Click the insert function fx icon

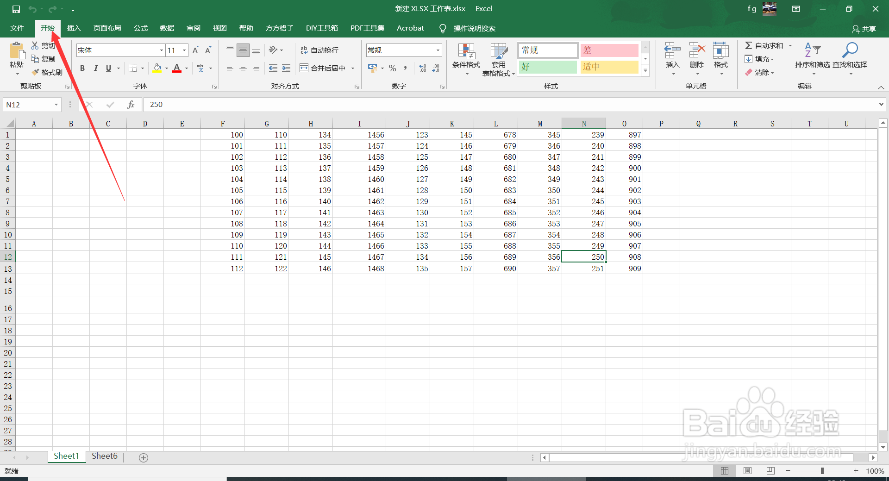click(x=131, y=105)
